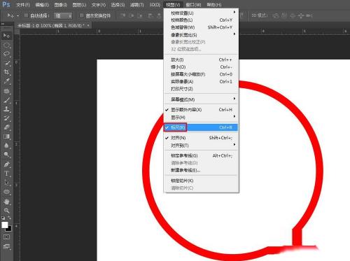Toggle the 对齐(N) checked menu item
The image size is (350, 261).
(x=201, y=138)
